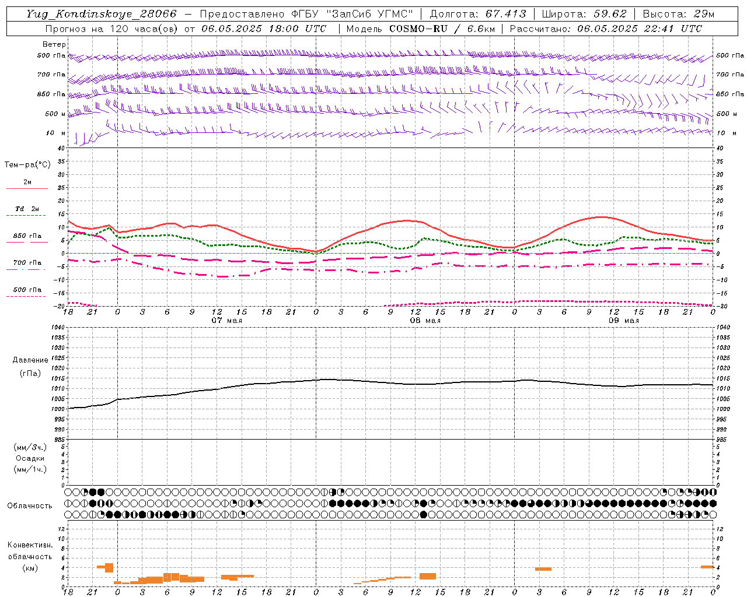The image size is (747, 597).
Task: Click the (мм/3ч.) precipitation unit label
Action: [30, 447]
